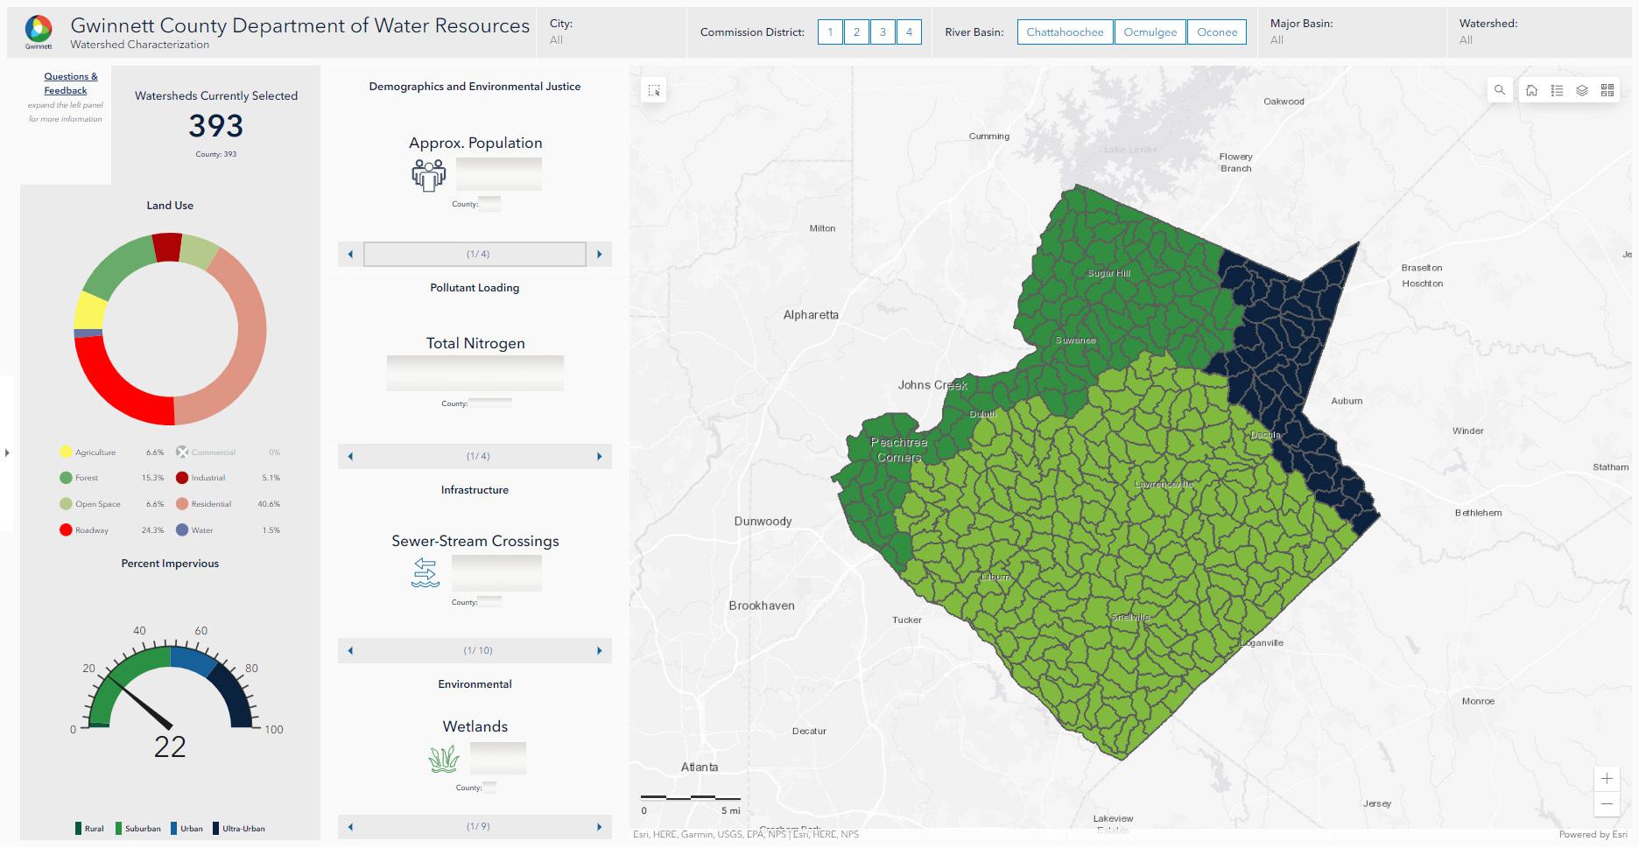Screen dimensions: 1639x848
Task: Open the map legend list
Action: (1557, 90)
